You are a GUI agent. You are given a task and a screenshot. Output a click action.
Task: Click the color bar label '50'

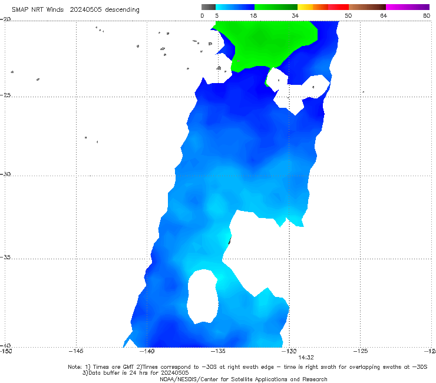[x=348, y=15]
